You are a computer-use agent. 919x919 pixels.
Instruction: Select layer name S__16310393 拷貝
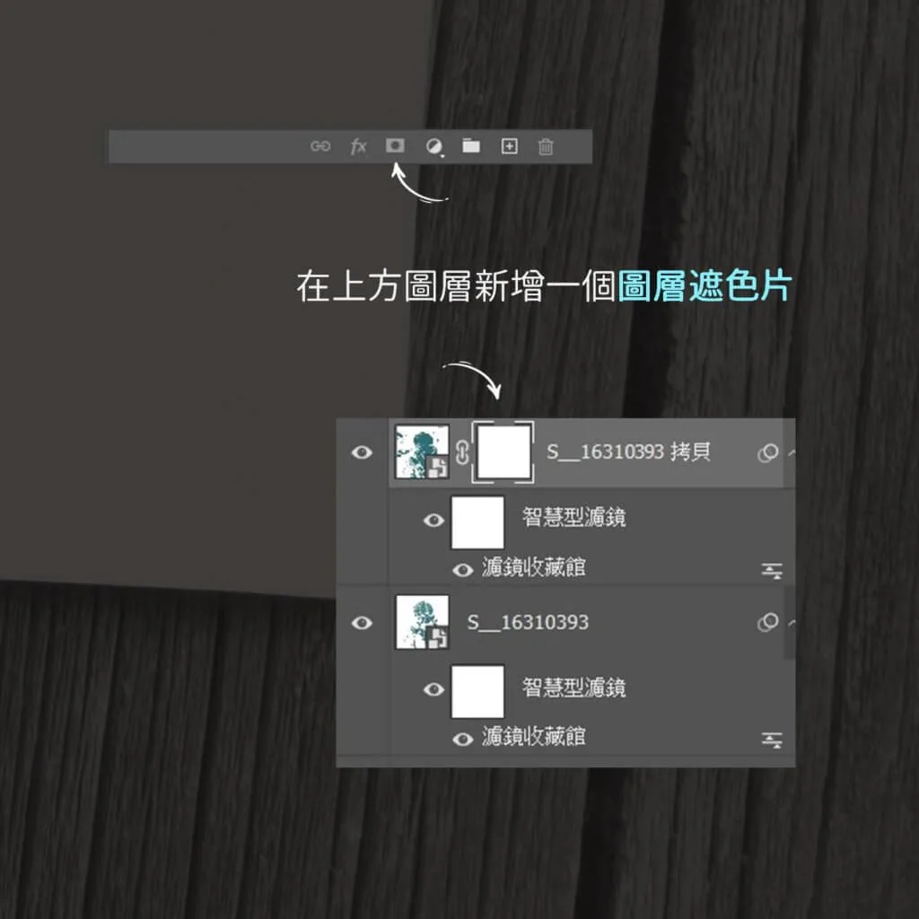point(628,452)
